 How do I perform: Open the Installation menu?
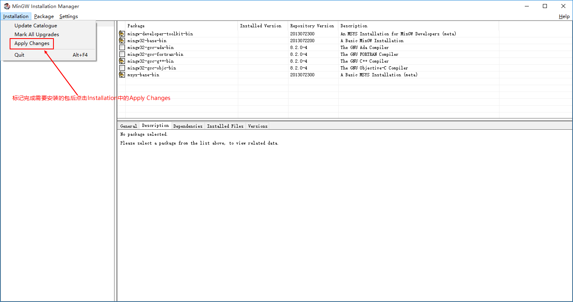click(x=16, y=16)
